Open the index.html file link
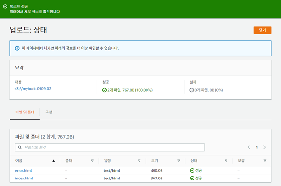 (x=24, y=178)
